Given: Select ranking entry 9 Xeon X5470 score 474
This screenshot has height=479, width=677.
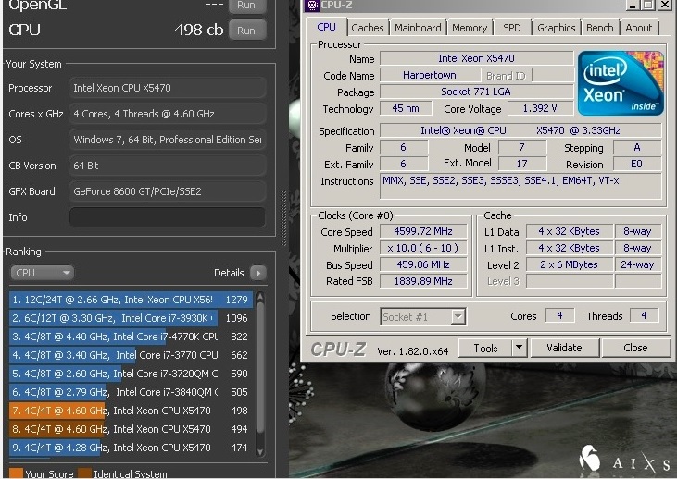Looking at the screenshot, I should coord(131,448).
